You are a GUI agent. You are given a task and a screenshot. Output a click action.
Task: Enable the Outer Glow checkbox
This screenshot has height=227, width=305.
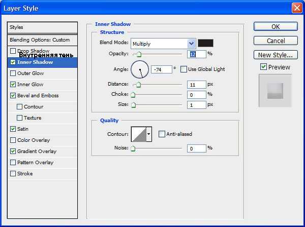click(13, 73)
